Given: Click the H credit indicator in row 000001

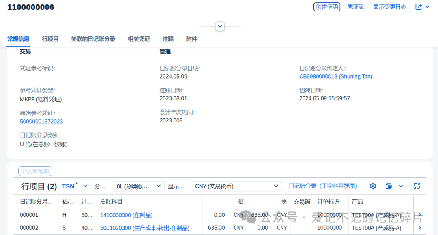Looking at the screenshot, I should [64, 215].
